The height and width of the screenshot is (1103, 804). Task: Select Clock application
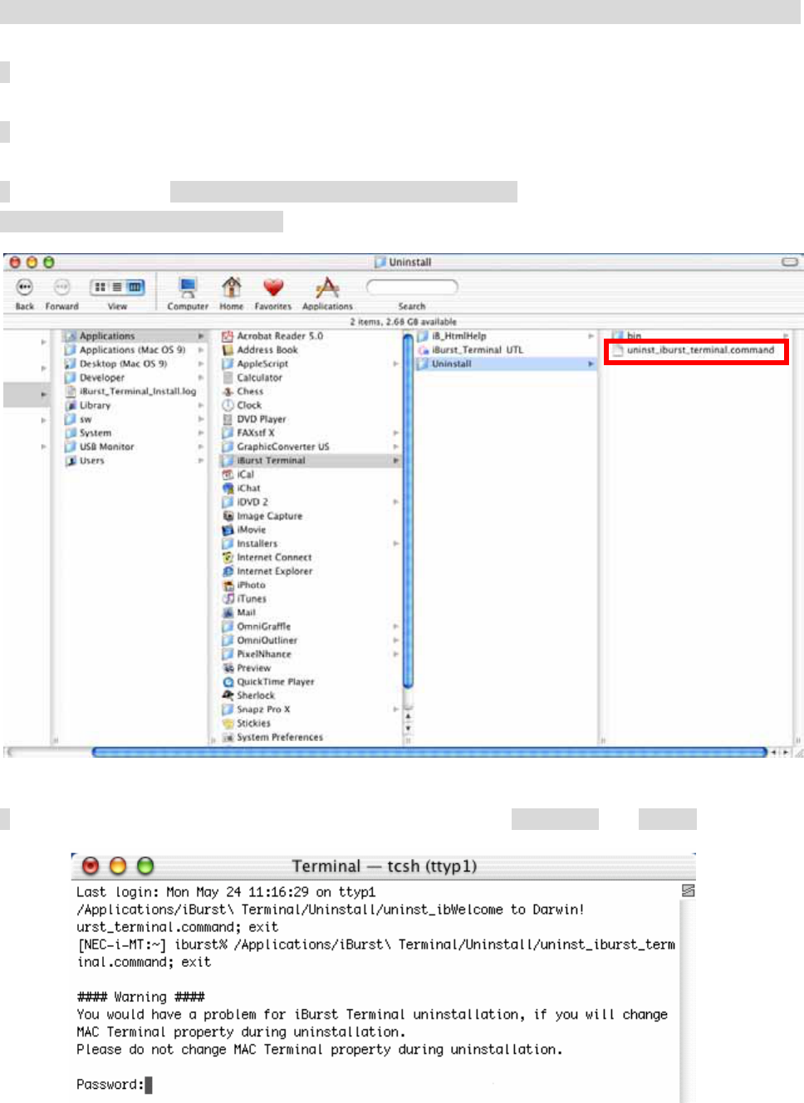[311, 405]
